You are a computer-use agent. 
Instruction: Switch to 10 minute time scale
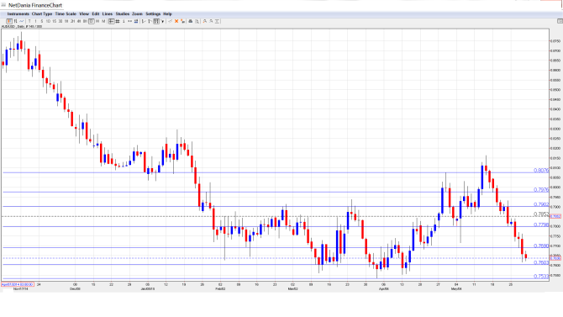[x=48, y=21]
